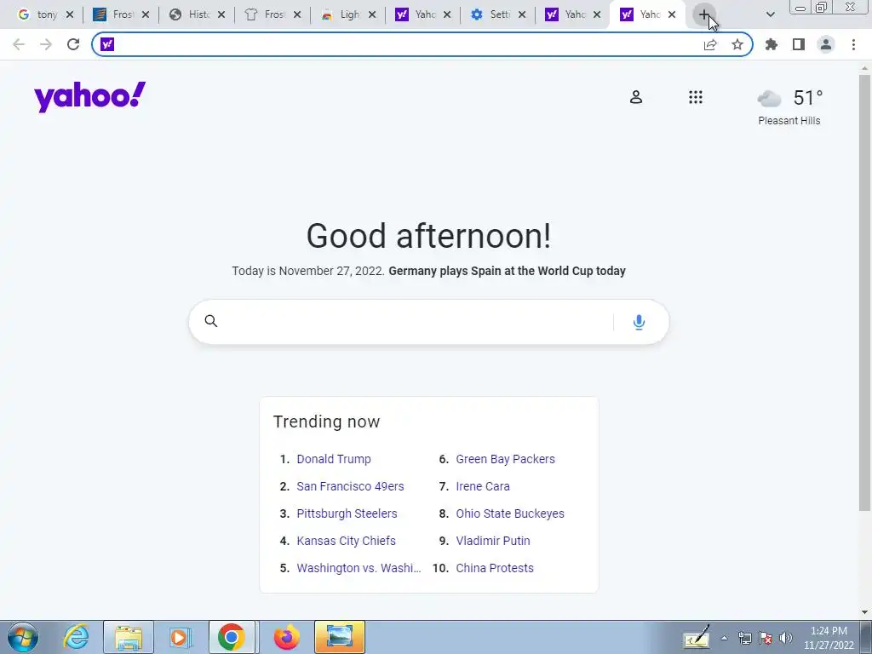Open the China Protests trend
This screenshot has height=654, width=872.
[x=495, y=568]
